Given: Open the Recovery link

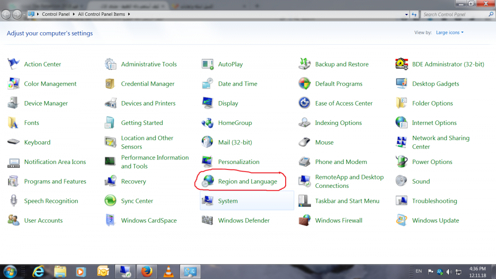Looking at the screenshot, I should tap(133, 181).
